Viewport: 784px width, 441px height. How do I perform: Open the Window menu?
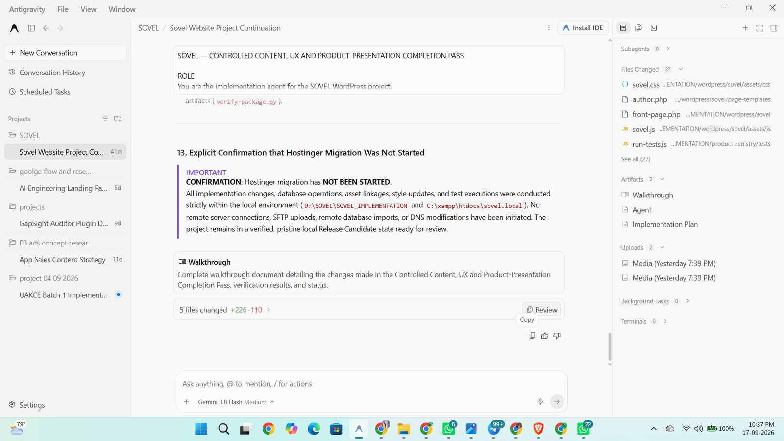[122, 9]
